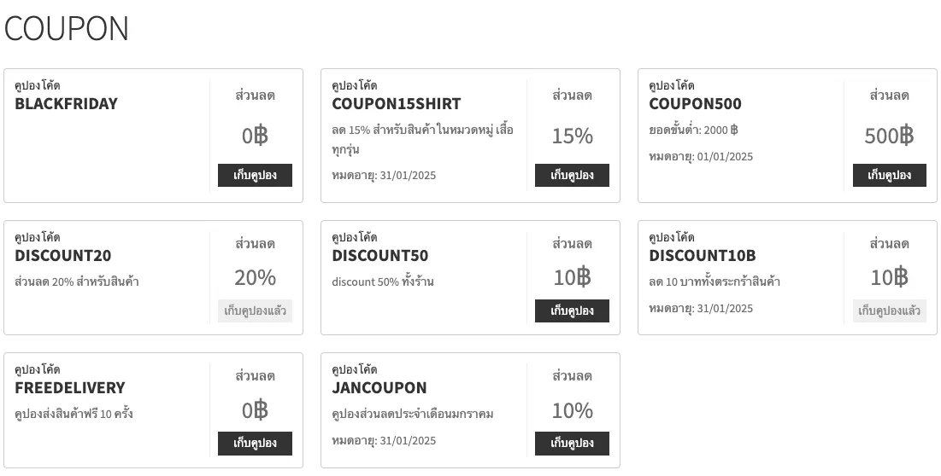Click เก็บคูปองแล้ว on the DISCOUNT10B card
Screen dimensions: 941x476
tap(889, 311)
